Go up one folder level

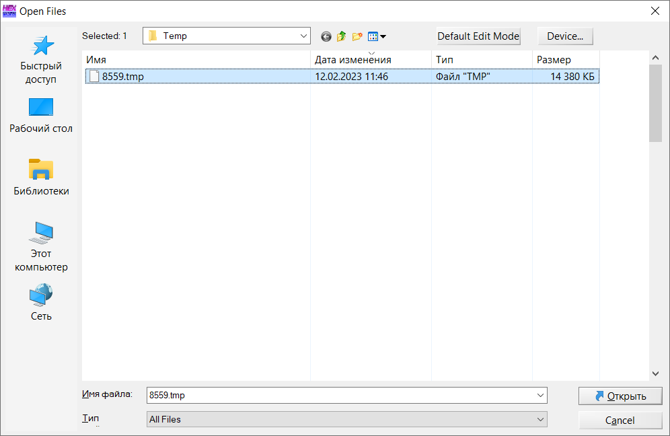click(342, 36)
